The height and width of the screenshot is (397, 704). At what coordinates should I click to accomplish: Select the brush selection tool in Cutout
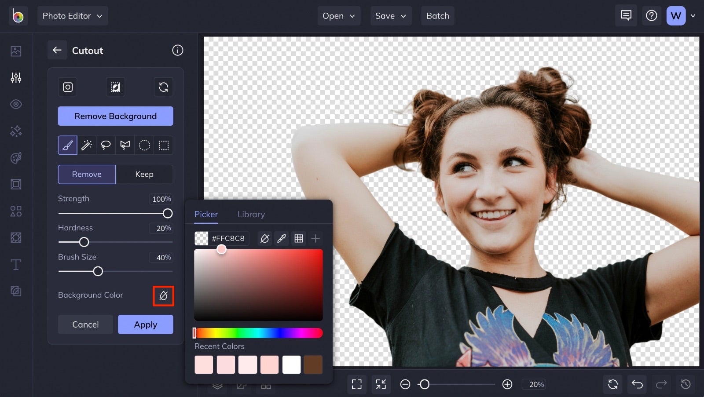[67, 145]
